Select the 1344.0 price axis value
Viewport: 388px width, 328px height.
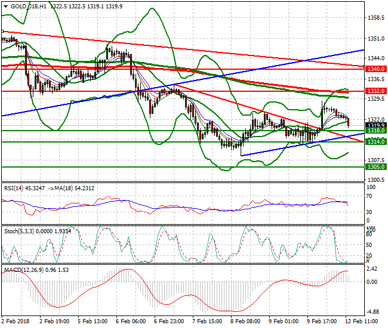pyautogui.click(x=376, y=58)
